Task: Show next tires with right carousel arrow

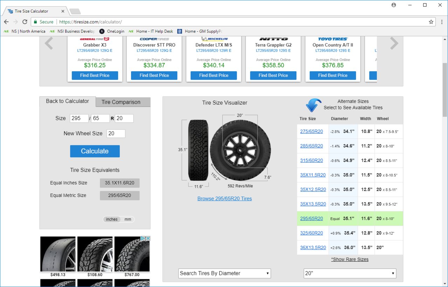Action: pos(394,43)
